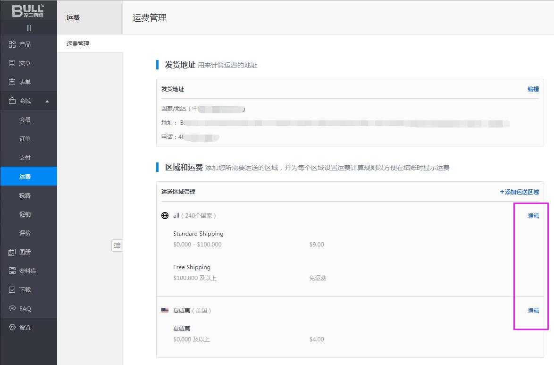Click the 下载 download icon
This screenshot has width=554, height=365.
[x=12, y=290]
